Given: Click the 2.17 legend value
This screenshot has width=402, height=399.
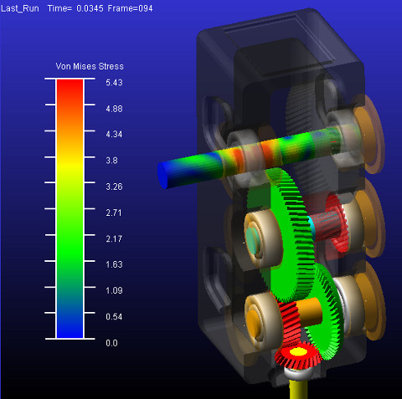Looking at the screenshot, I should [x=114, y=238].
